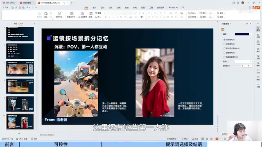Toggle the Hide background graphics checkbox
This screenshot has width=262, height=147.
pos(224,57)
